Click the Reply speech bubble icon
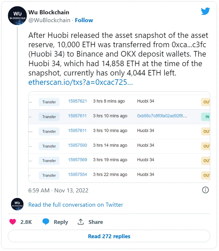The height and width of the screenshot is (251, 219). pos(46,222)
